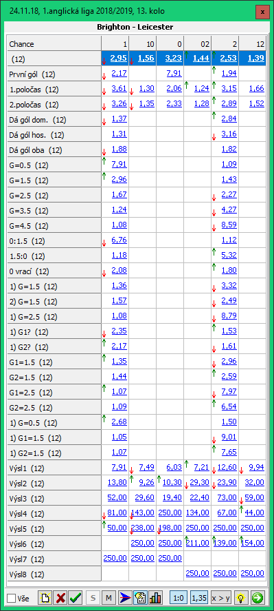Image resolution: width=274 pixels, height=611 pixels.
Task: Click the green arrow next icon
Action: tap(257, 598)
